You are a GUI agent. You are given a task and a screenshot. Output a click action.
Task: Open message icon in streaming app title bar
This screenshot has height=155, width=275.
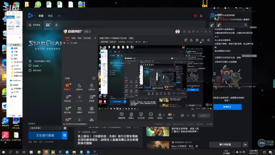tap(184, 32)
